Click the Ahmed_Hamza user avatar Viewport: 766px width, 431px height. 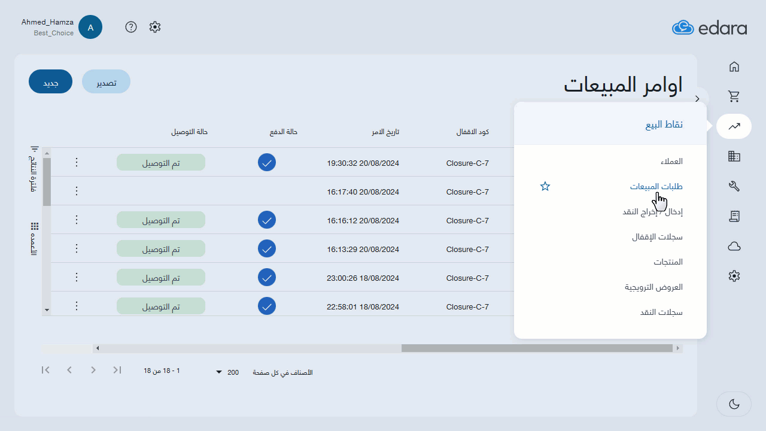click(x=90, y=27)
